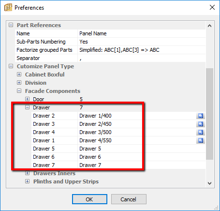Image resolution: width=220 pixels, height=211 pixels.
Task: Reset the Drawer 2 name to default
Action: (201, 116)
